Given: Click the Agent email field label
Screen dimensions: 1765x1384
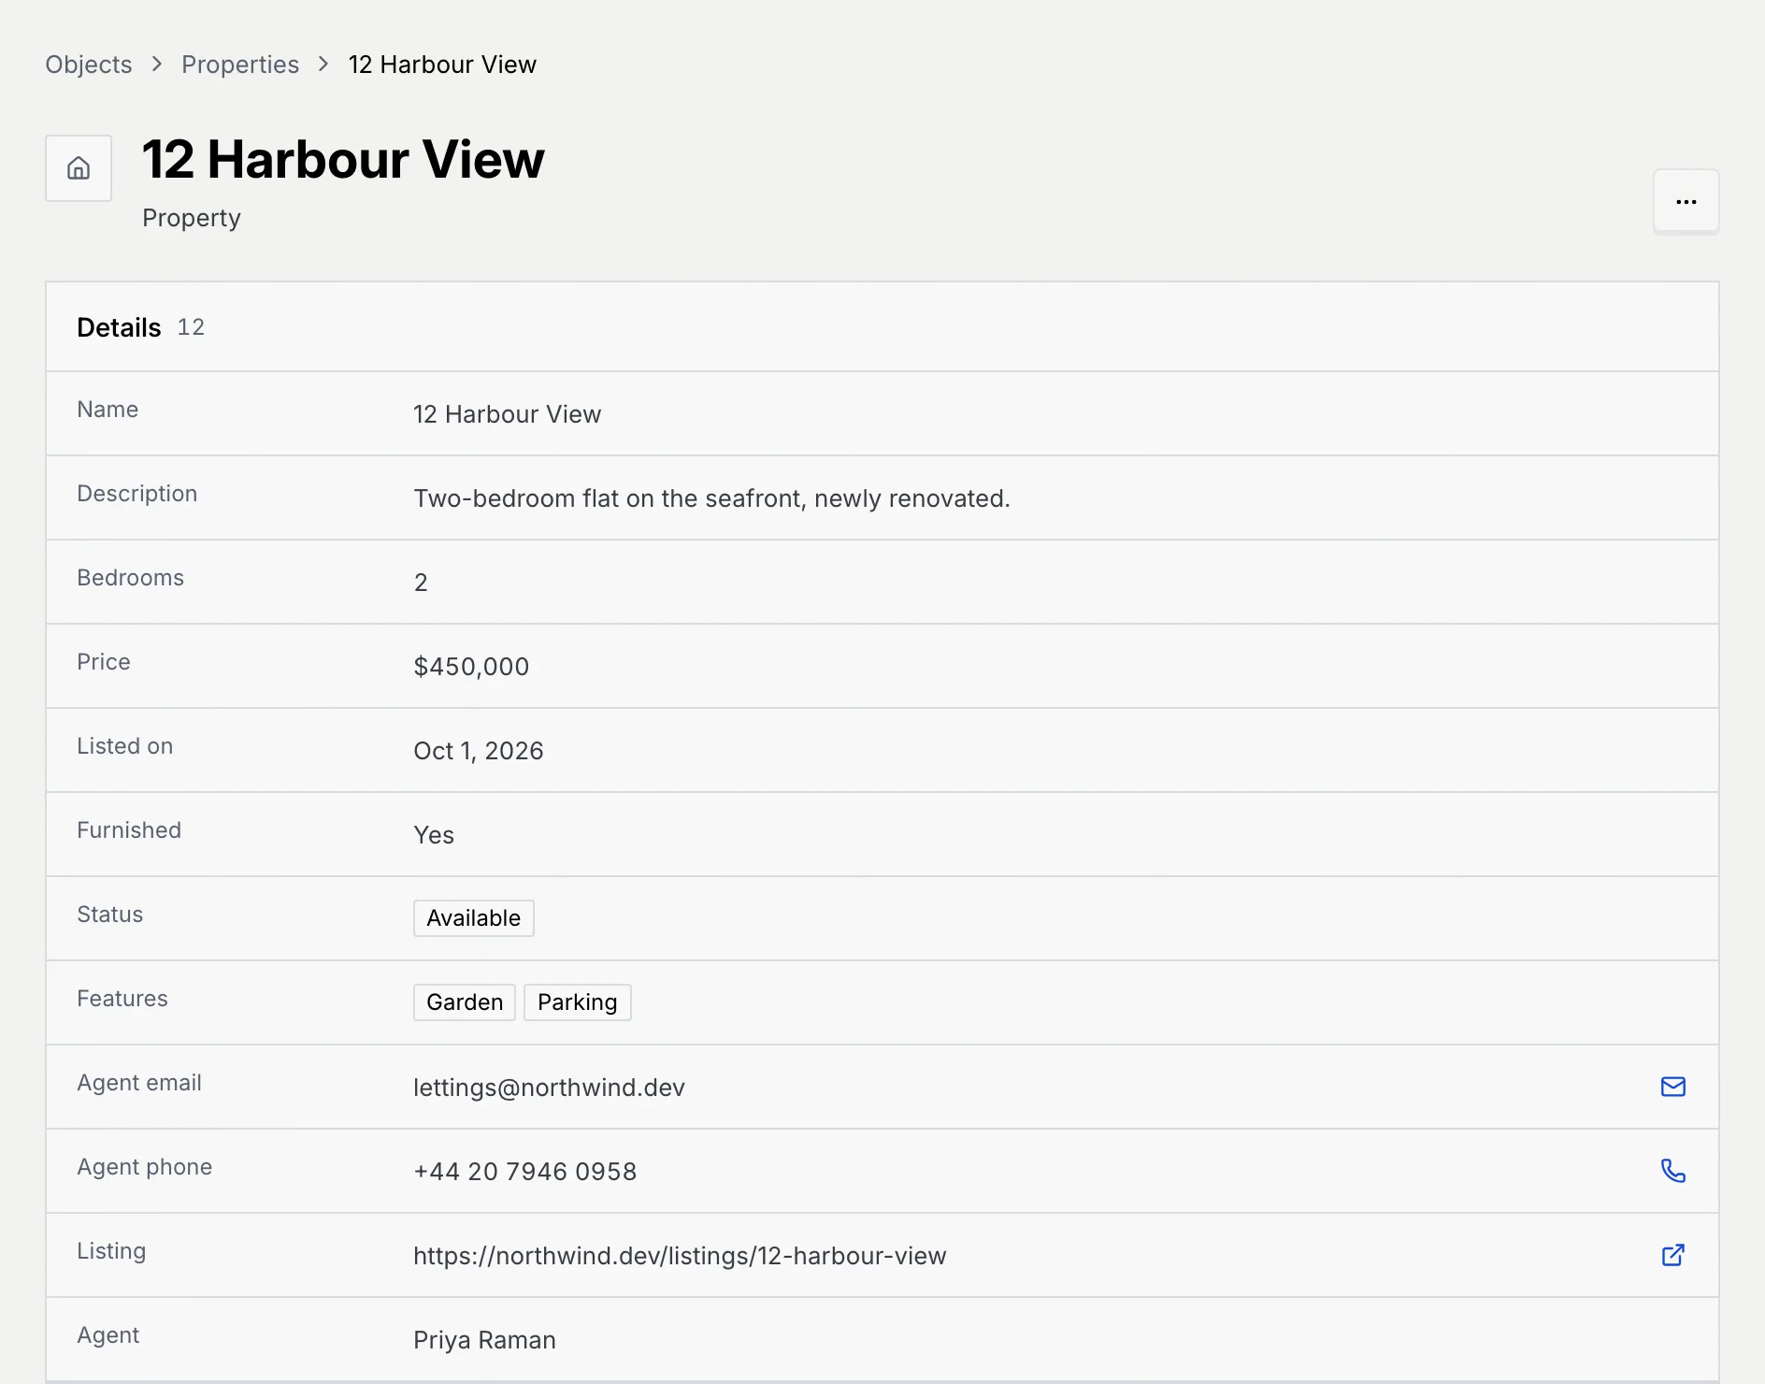Looking at the screenshot, I should 139,1083.
